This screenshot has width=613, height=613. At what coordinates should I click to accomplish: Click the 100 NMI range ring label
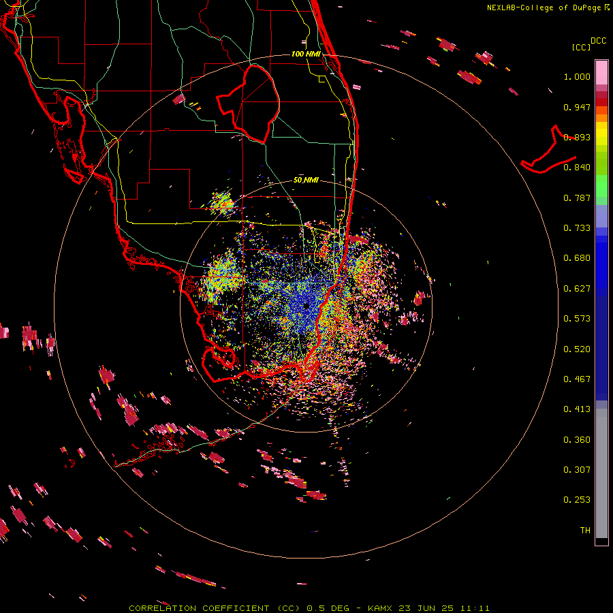pyautogui.click(x=306, y=54)
